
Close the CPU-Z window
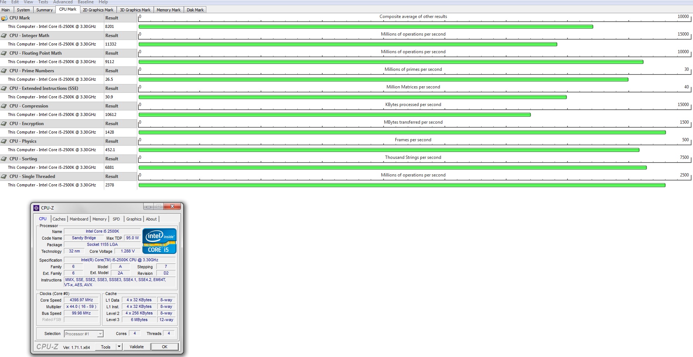click(172, 207)
